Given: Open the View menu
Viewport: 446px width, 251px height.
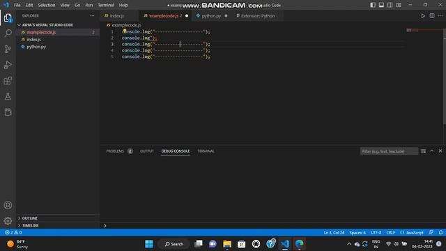Looking at the screenshot, I should coord(65,5).
